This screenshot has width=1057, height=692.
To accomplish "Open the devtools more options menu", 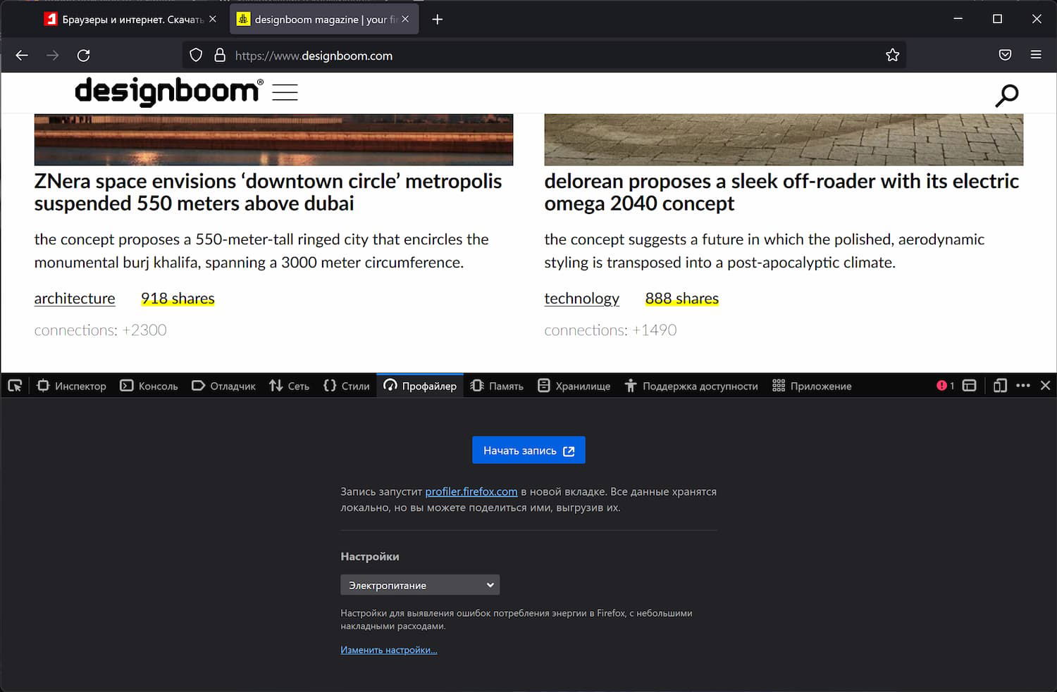I will [1023, 386].
